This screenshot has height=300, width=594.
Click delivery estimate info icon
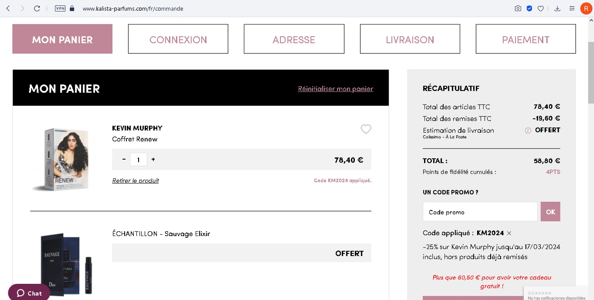tap(528, 130)
